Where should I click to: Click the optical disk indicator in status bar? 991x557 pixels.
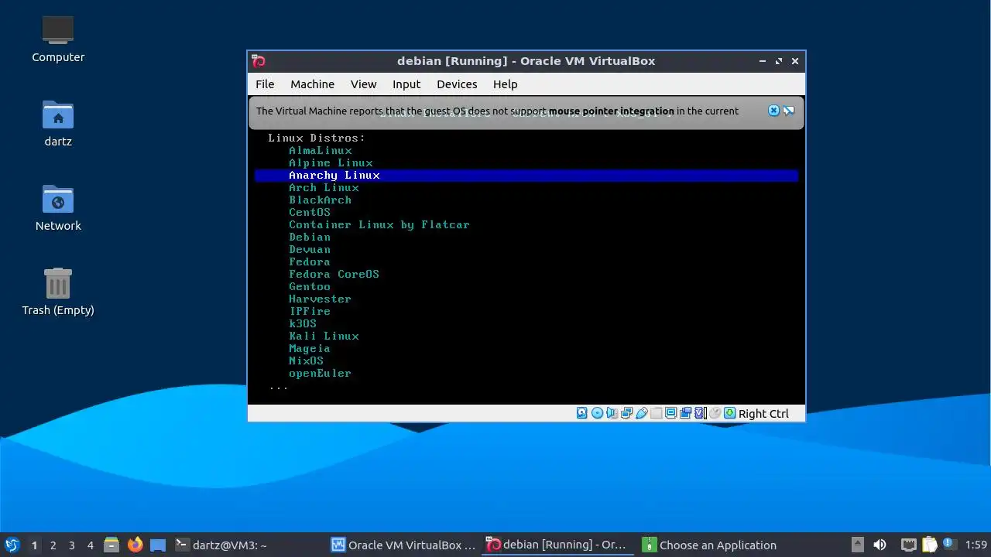coord(597,413)
